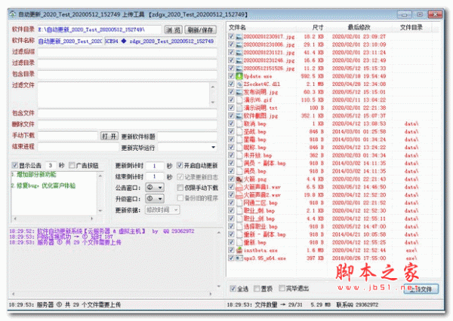Click the 软件截图.jpg file icon
Viewport: 453px width, 321px height.
click(x=239, y=116)
